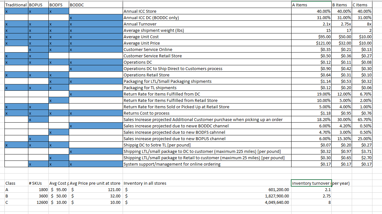Viewport: 382px width, 214px height.
Task: Select the 'BODDC' header cell
Action: pos(96,5)
